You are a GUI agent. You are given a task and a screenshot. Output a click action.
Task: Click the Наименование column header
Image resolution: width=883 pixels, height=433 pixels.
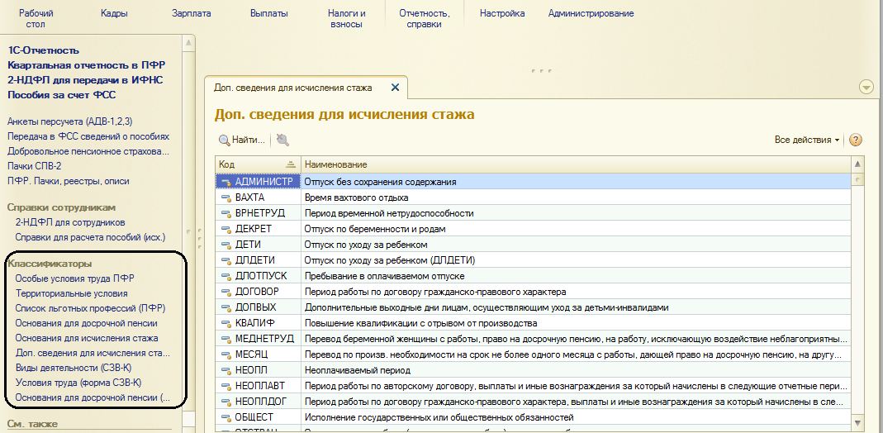pos(575,164)
